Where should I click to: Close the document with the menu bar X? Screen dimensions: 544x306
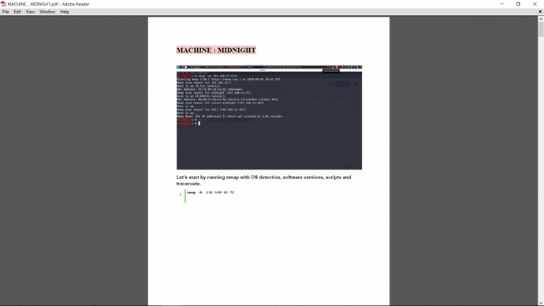click(x=540, y=12)
